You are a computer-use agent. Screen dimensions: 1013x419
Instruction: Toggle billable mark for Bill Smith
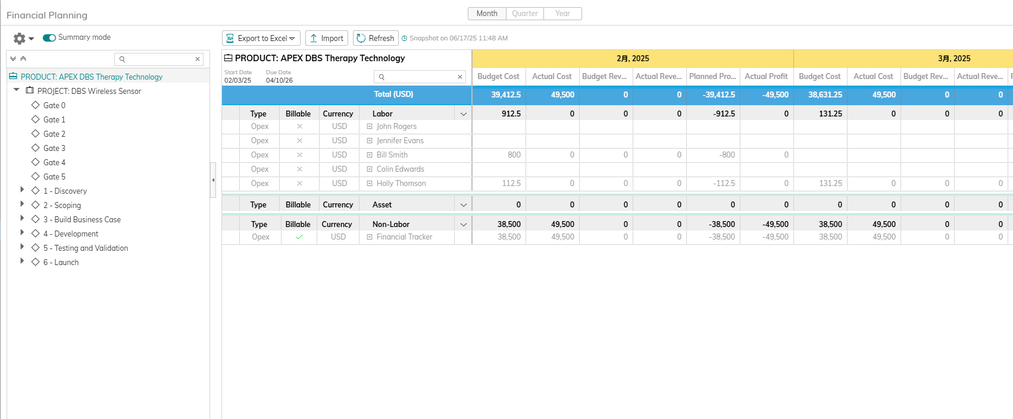pyautogui.click(x=299, y=155)
